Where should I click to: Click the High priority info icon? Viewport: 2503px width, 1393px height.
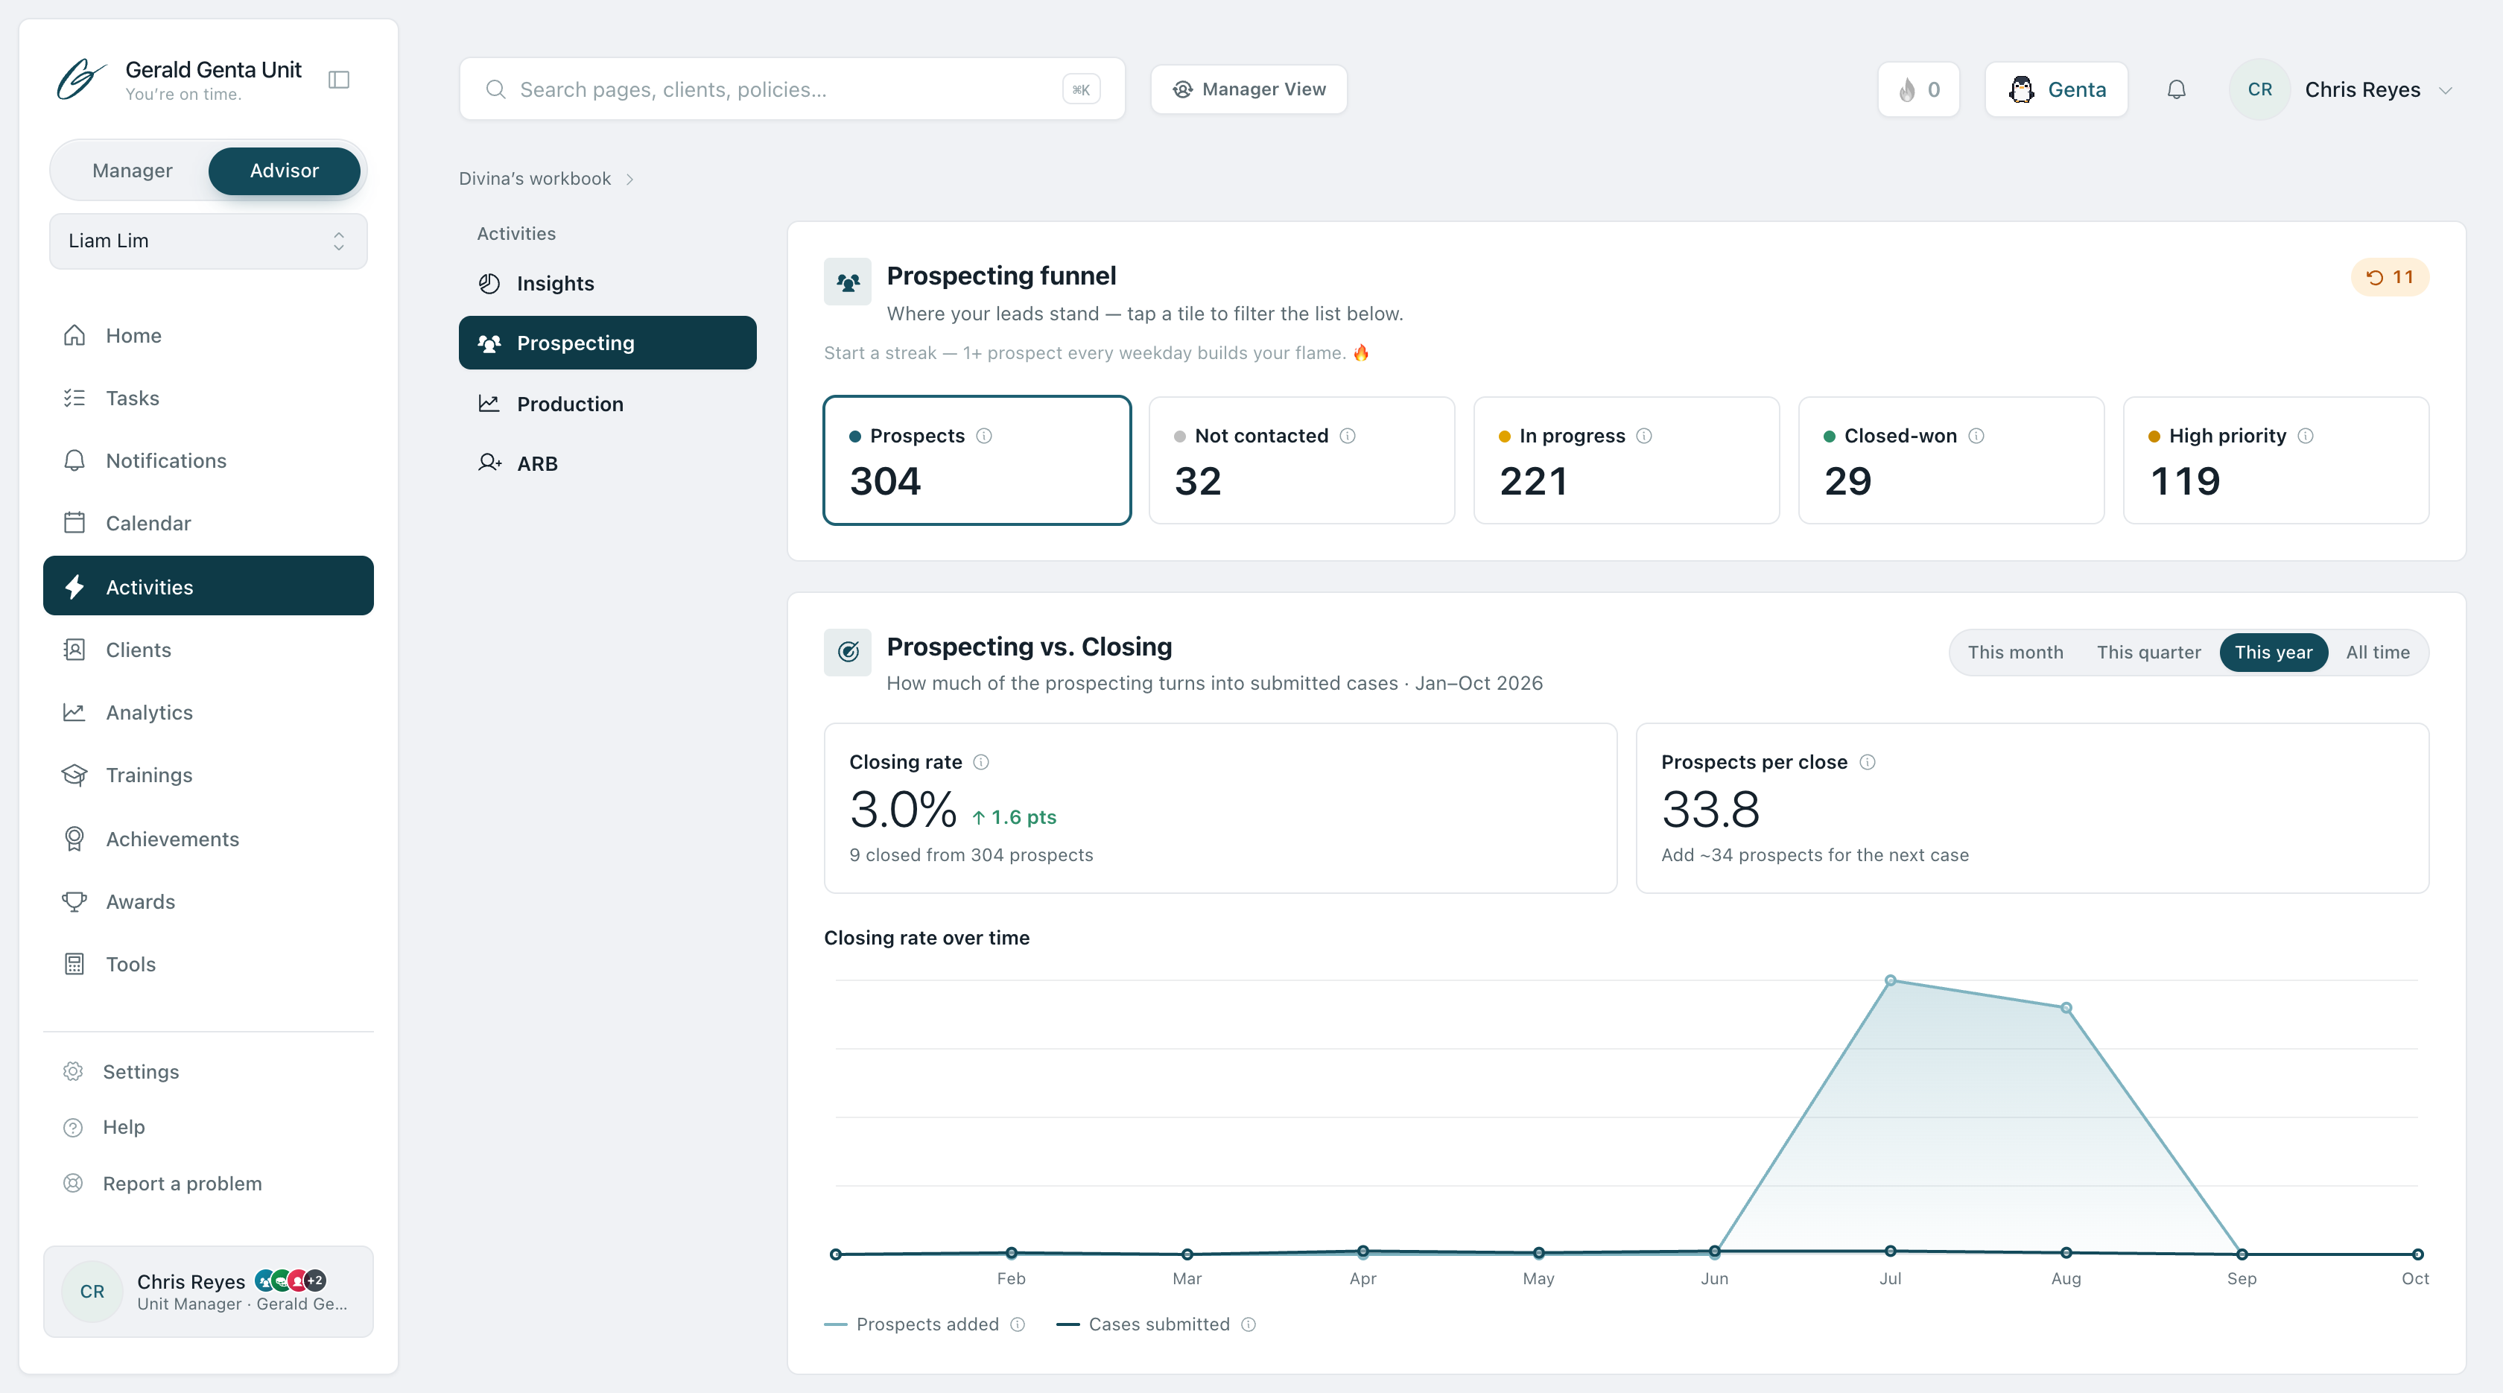pyautogui.click(x=2305, y=437)
